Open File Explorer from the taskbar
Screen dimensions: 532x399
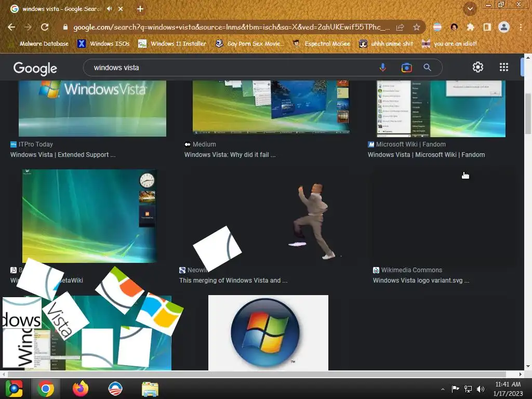(x=150, y=389)
